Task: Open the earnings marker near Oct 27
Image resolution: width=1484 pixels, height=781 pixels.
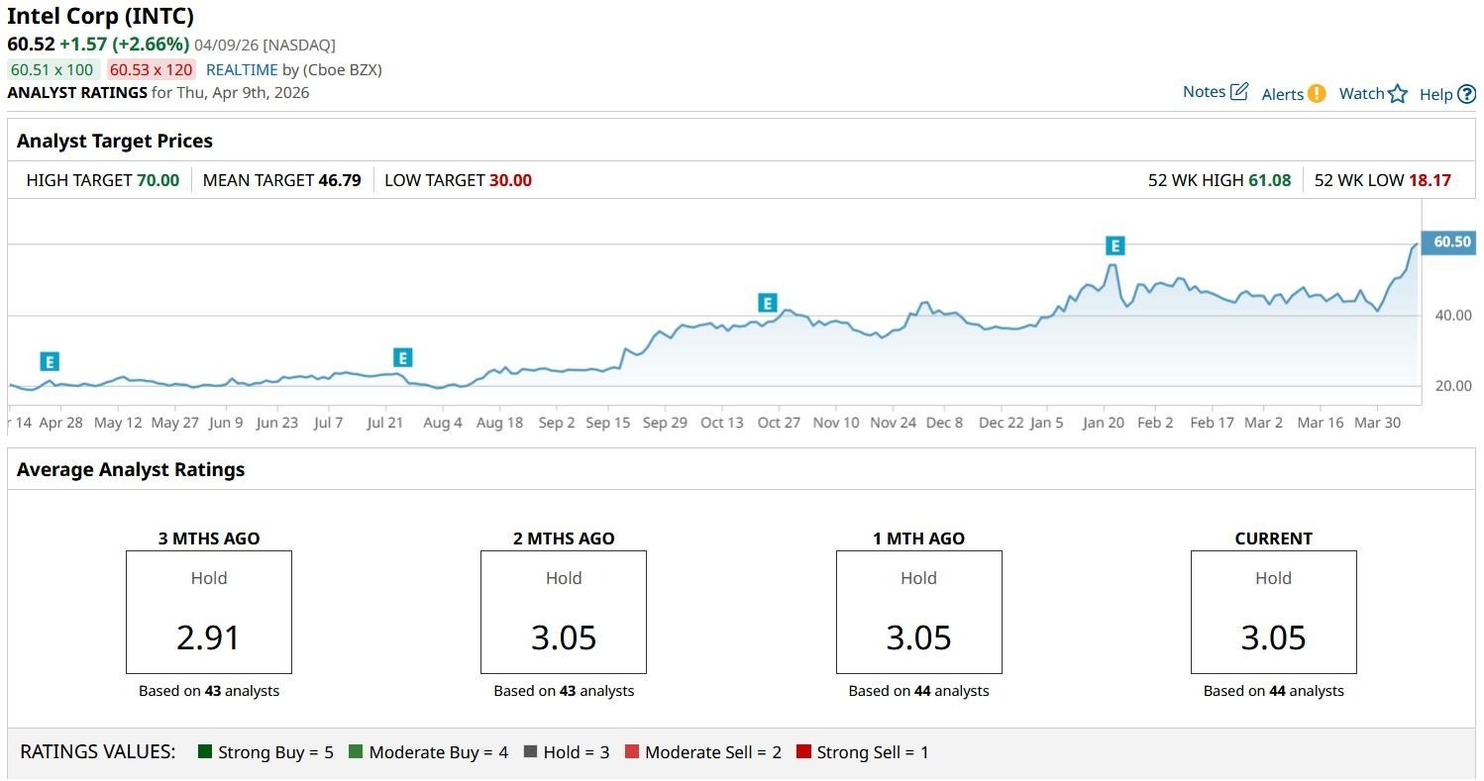Action: coord(766,303)
